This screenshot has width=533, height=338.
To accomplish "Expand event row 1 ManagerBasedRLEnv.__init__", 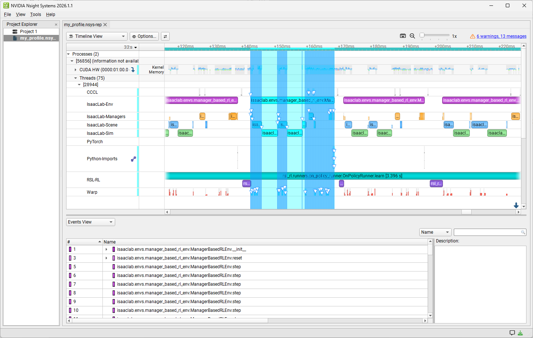I will (106, 249).
